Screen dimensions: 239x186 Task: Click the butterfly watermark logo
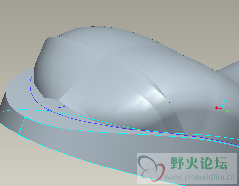[151, 168]
